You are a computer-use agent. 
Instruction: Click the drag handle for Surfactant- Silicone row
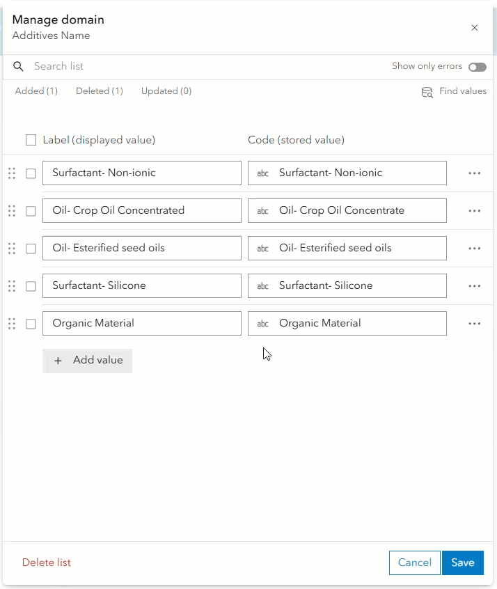(11, 286)
